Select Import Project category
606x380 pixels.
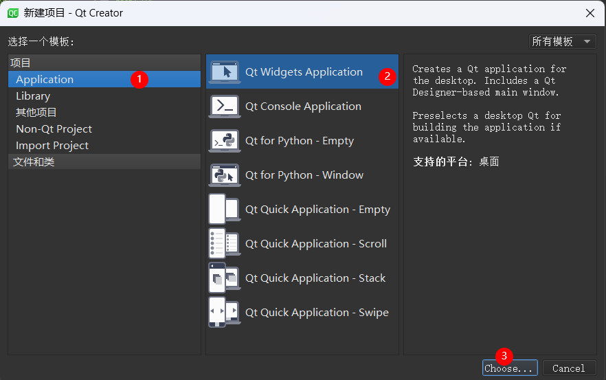click(52, 146)
